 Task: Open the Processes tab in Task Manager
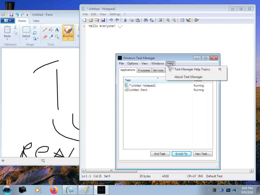pyautogui.click(x=144, y=70)
